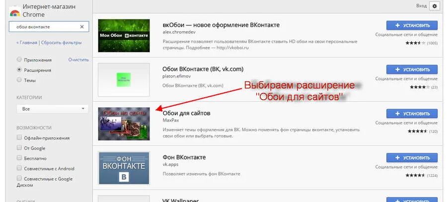Install the вкОбои extension

(412, 25)
